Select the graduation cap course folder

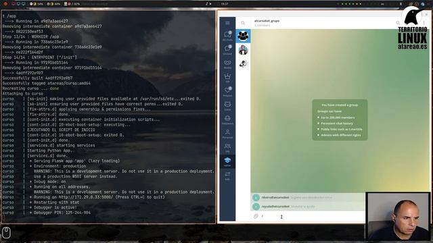coord(227,161)
